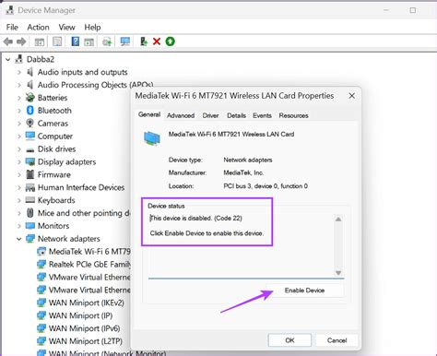Click the Properties sheet toolbar icon

pyautogui.click(x=57, y=42)
